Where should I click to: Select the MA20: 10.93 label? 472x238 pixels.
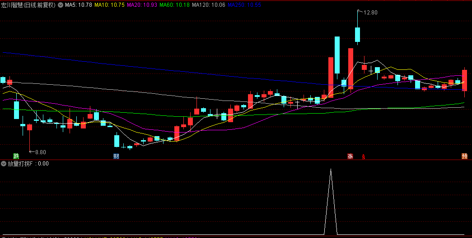142,5
